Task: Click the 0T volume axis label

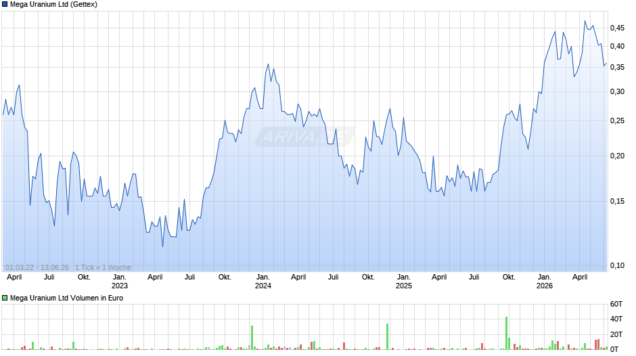Action: (x=614, y=349)
